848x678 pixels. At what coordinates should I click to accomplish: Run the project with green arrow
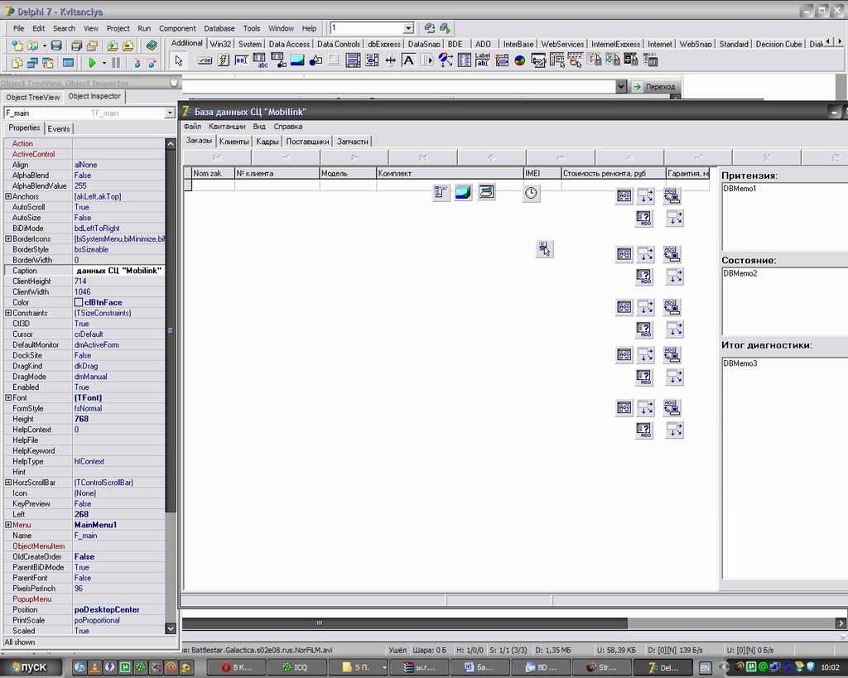click(92, 63)
